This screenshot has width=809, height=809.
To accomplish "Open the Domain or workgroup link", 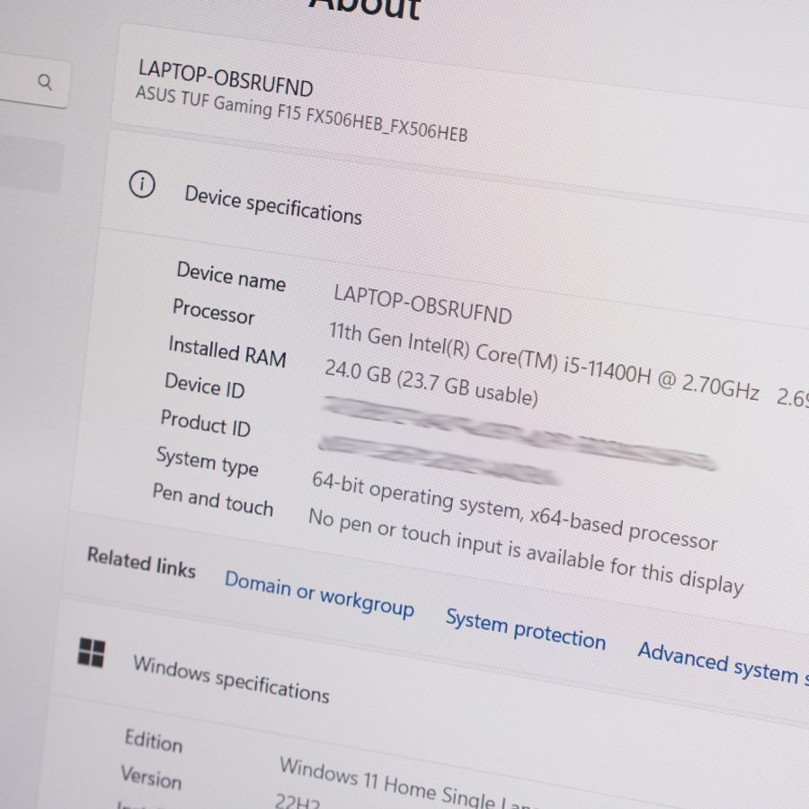I will click(x=319, y=594).
